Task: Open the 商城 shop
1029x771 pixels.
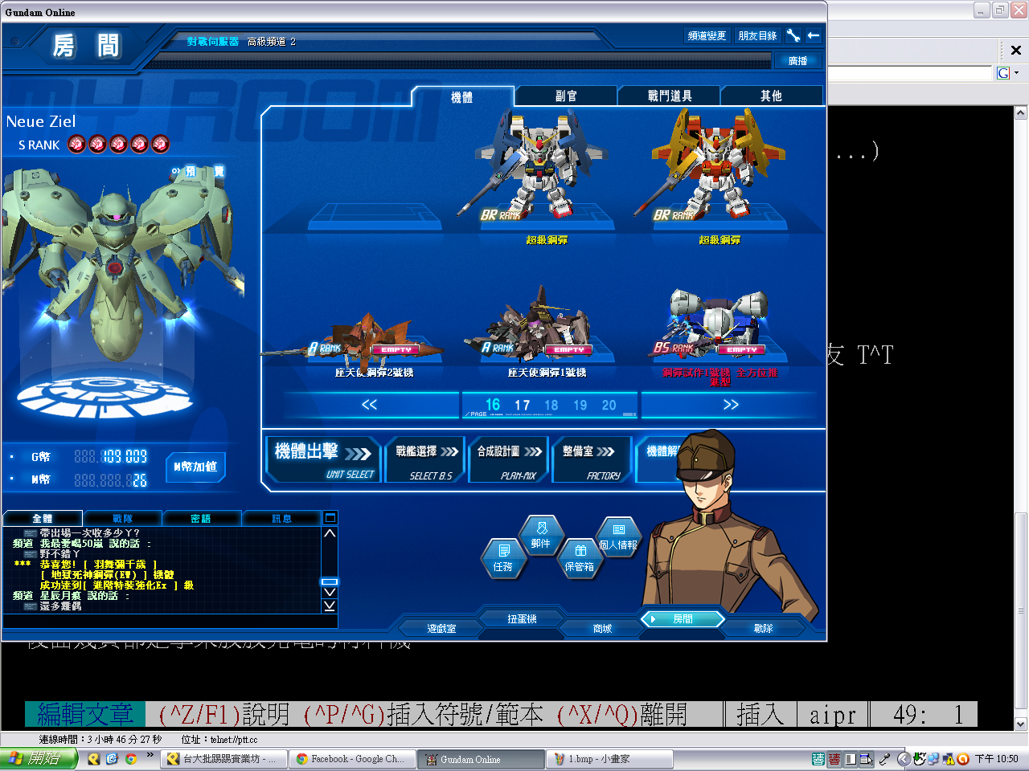Action: [602, 628]
